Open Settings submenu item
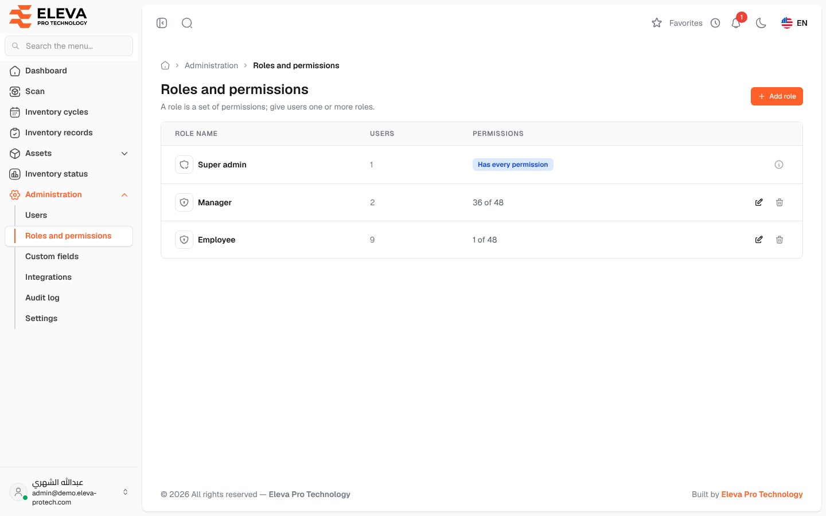 [x=41, y=318]
